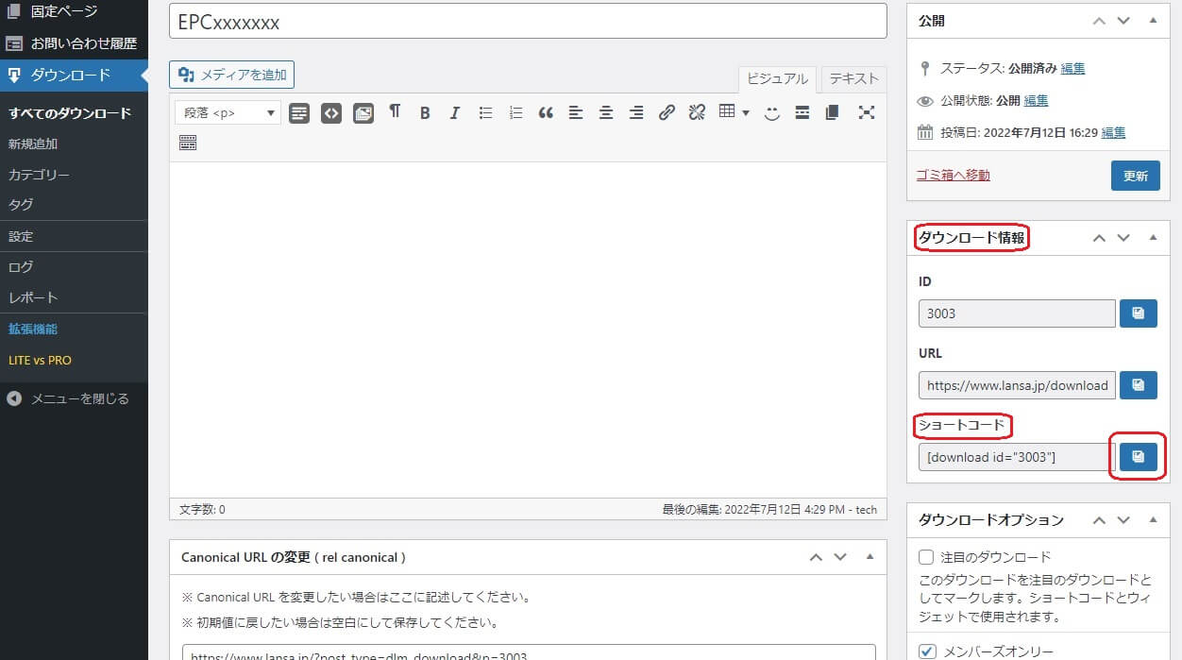Collapse the ダウンロードオプション panel toggle

(1153, 520)
